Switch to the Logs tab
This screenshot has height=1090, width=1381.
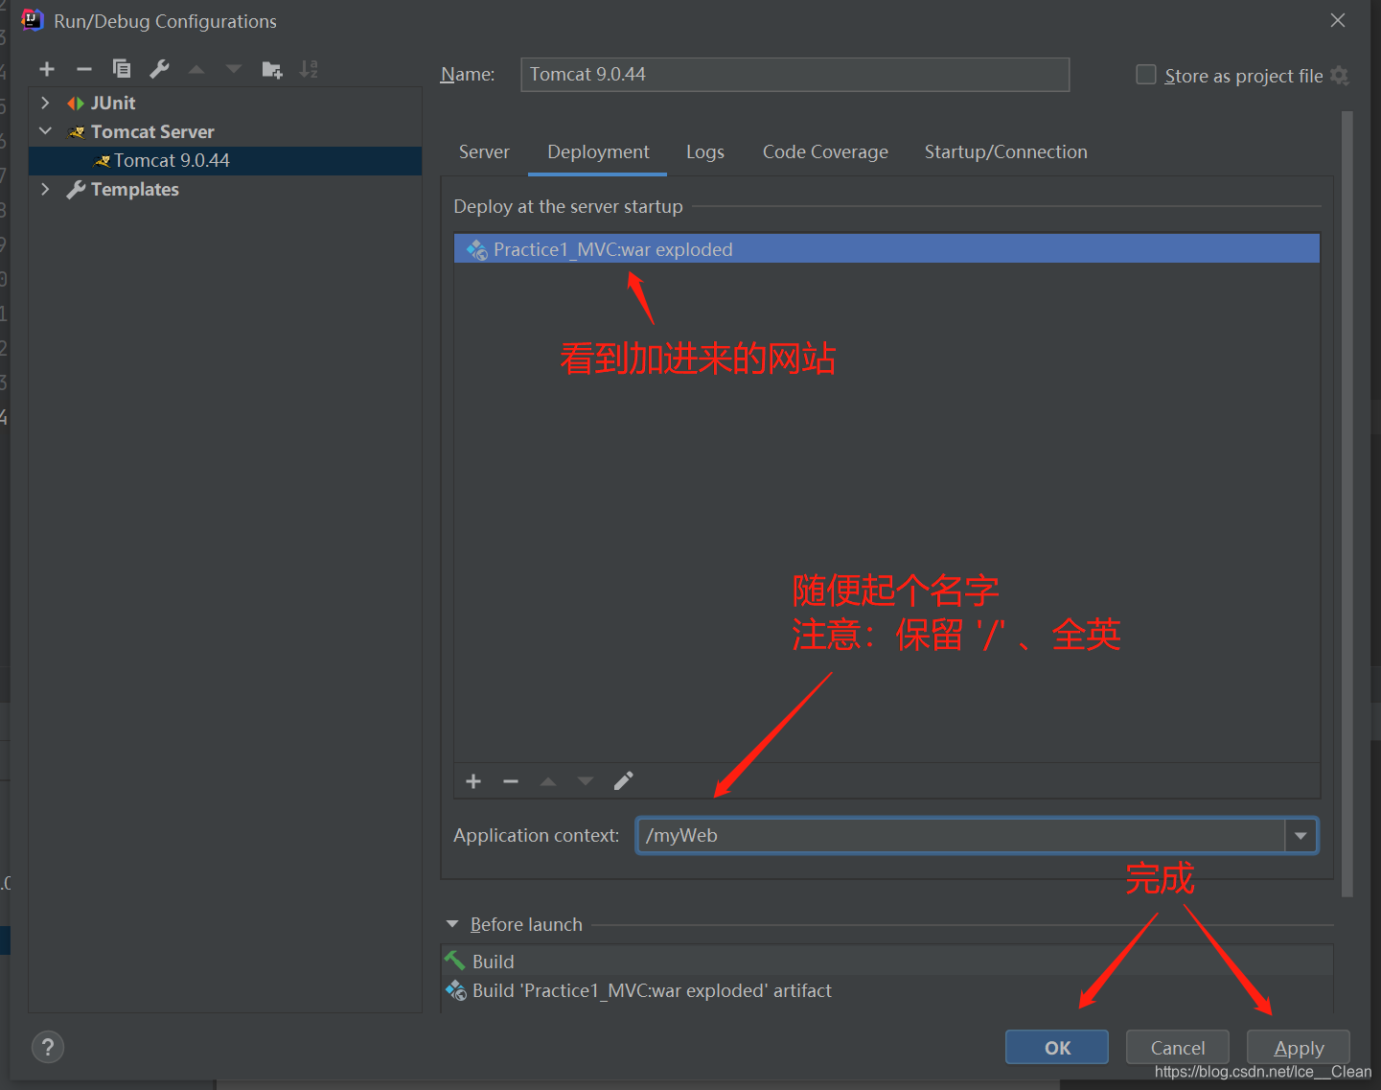(704, 151)
